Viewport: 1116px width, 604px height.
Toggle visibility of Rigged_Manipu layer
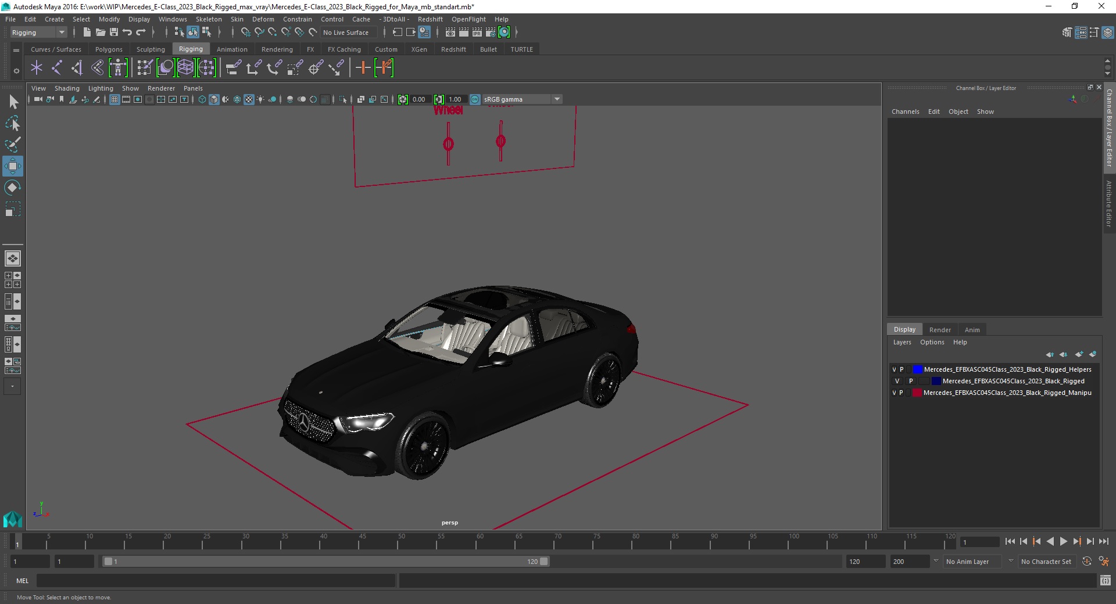[x=894, y=393]
